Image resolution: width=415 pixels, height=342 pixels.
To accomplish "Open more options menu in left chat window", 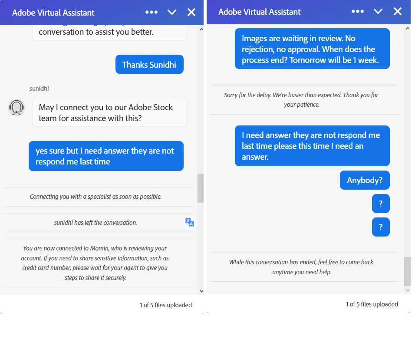I will coord(152,12).
